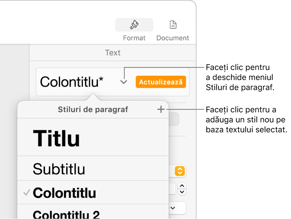The height and width of the screenshot is (219, 291).
Task: Click the Stiluri de paragraf heading
Action: tap(93, 110)
